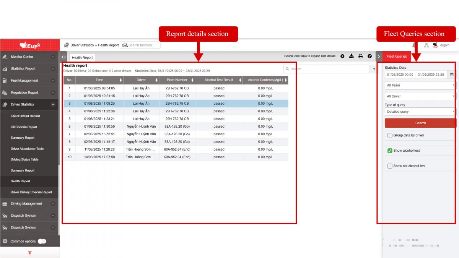Click the help question mark icon
This screenshot has height=258, width=459.
click(369, 56)
